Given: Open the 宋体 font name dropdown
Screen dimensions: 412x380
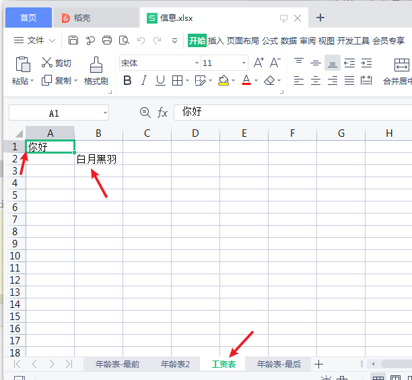Looking at the screenshot, I should (x=197, y=63).
